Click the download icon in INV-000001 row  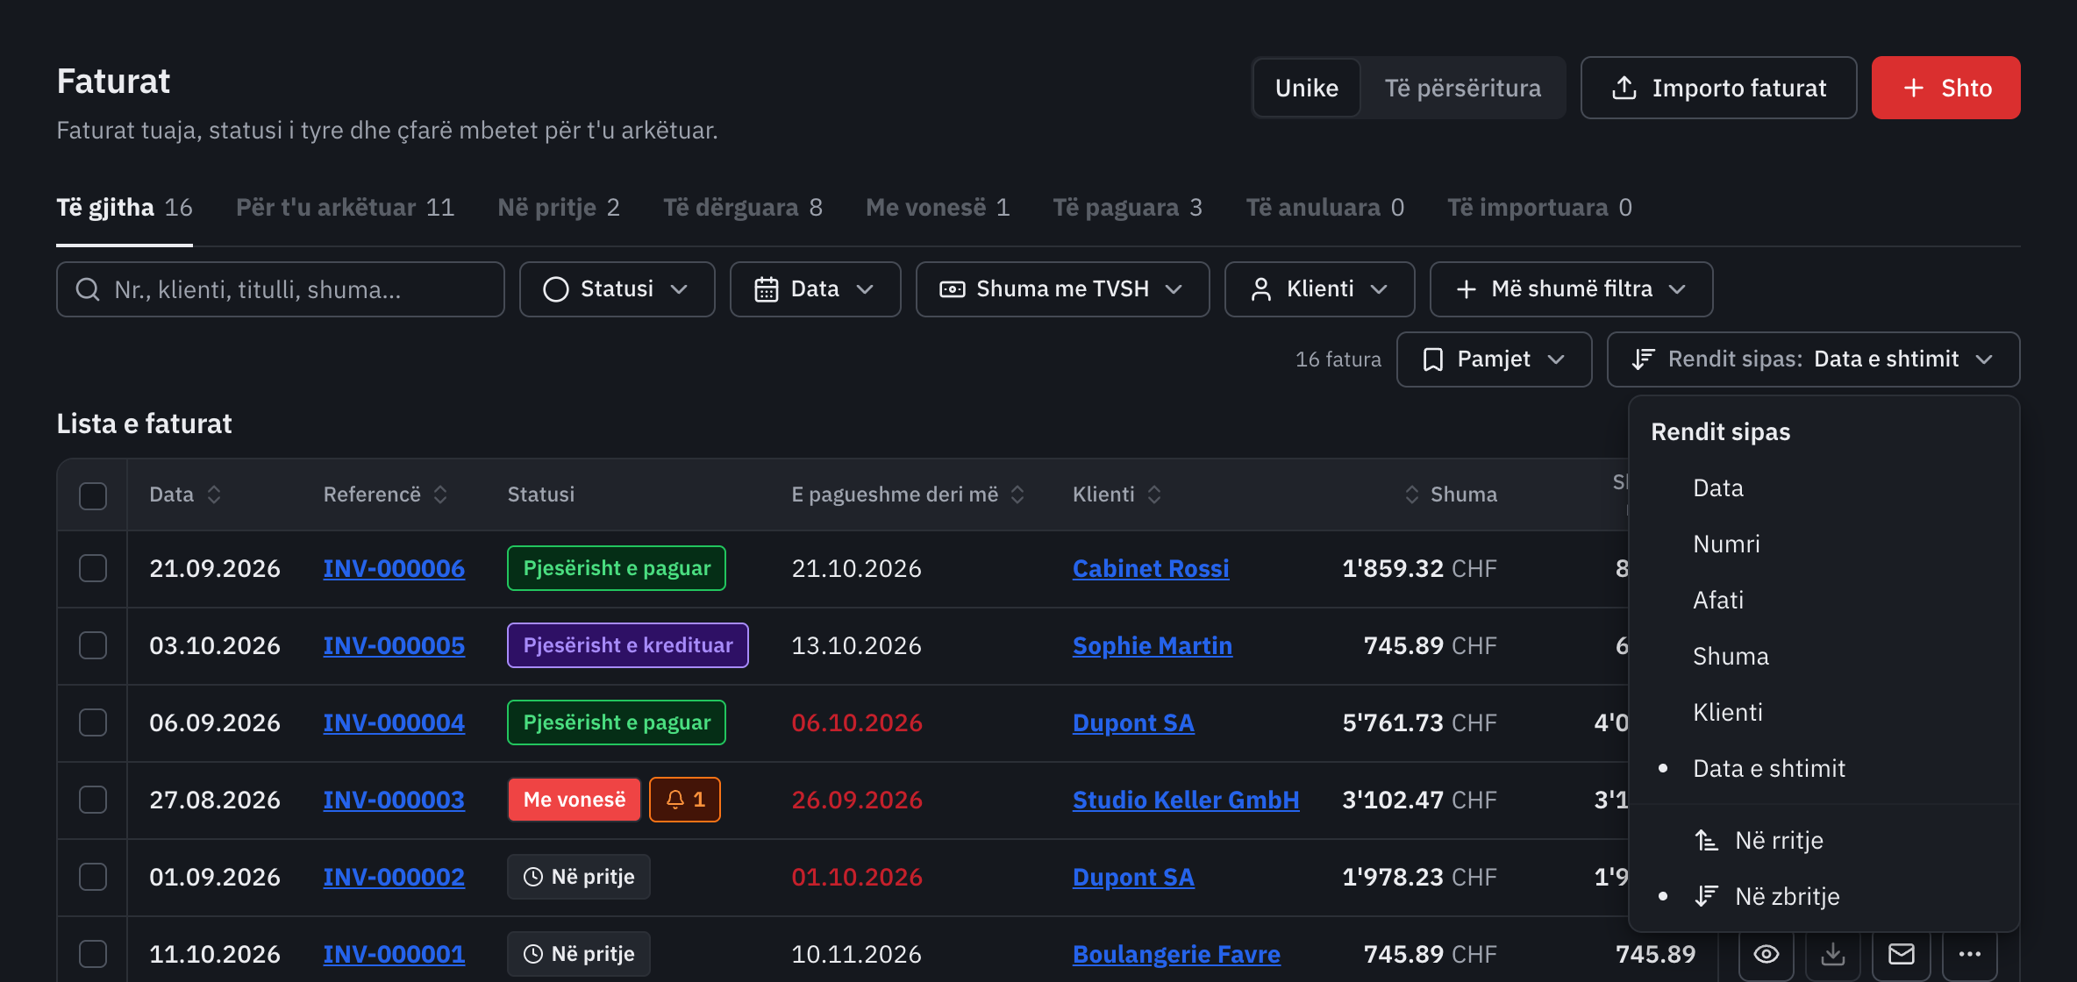tap(1833, 954)
